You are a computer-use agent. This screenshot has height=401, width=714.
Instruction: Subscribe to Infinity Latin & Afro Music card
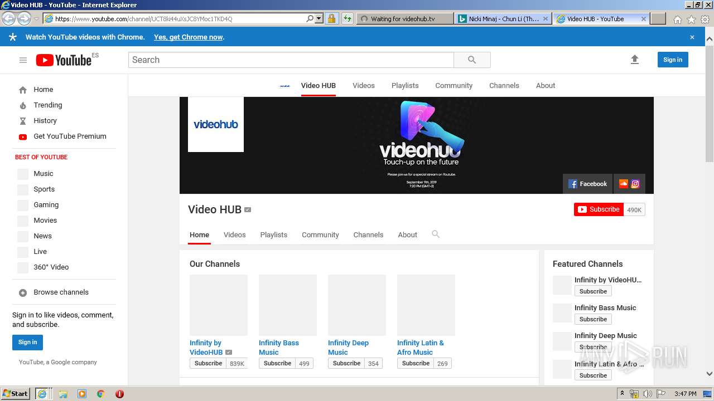[416, 363]
